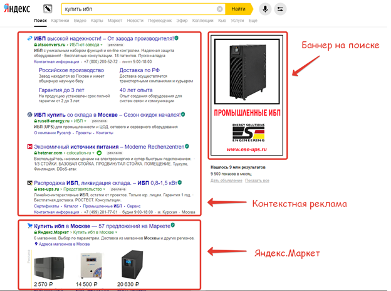Open Купить ибп в Москве Маркет result
Viewport: 391px width, 291px height.
pyautogui.click(x=102, y=226)
